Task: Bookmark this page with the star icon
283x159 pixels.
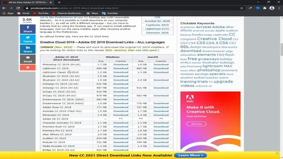Action: coord(241,8)
